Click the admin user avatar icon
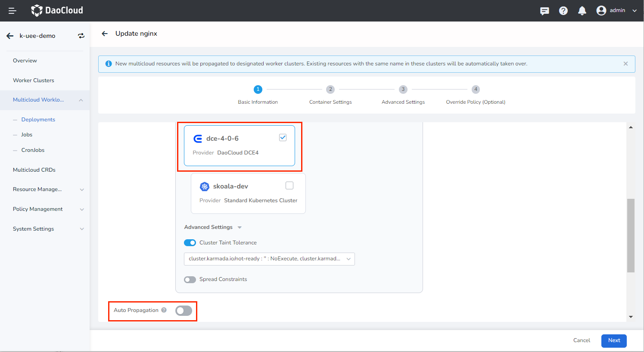 point(601,11)
